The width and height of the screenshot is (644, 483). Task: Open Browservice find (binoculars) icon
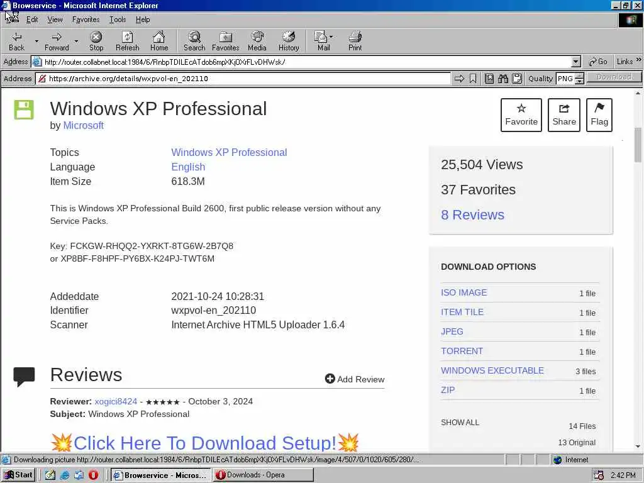click(x=503, y=79)
